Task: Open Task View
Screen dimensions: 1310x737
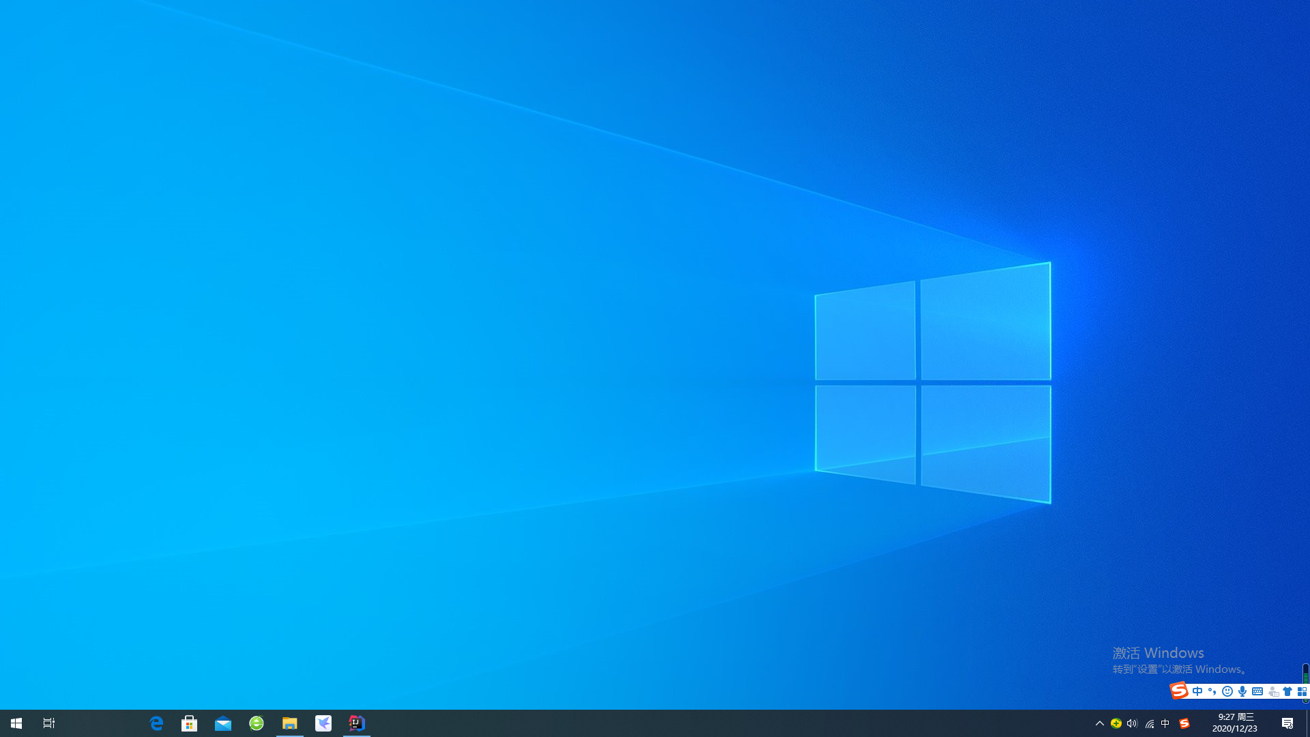Action: pyautogui.click(x=49, y=723)
